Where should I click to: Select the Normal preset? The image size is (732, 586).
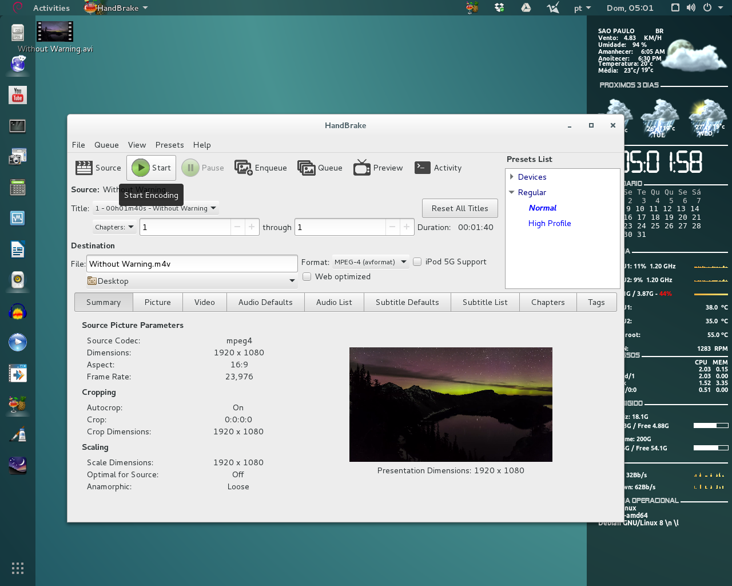click(x=542, y=208)
